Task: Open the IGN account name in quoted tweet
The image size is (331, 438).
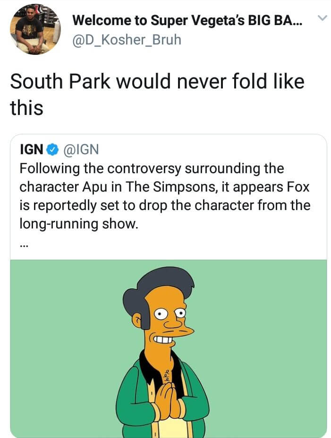Action: (32, 150)
